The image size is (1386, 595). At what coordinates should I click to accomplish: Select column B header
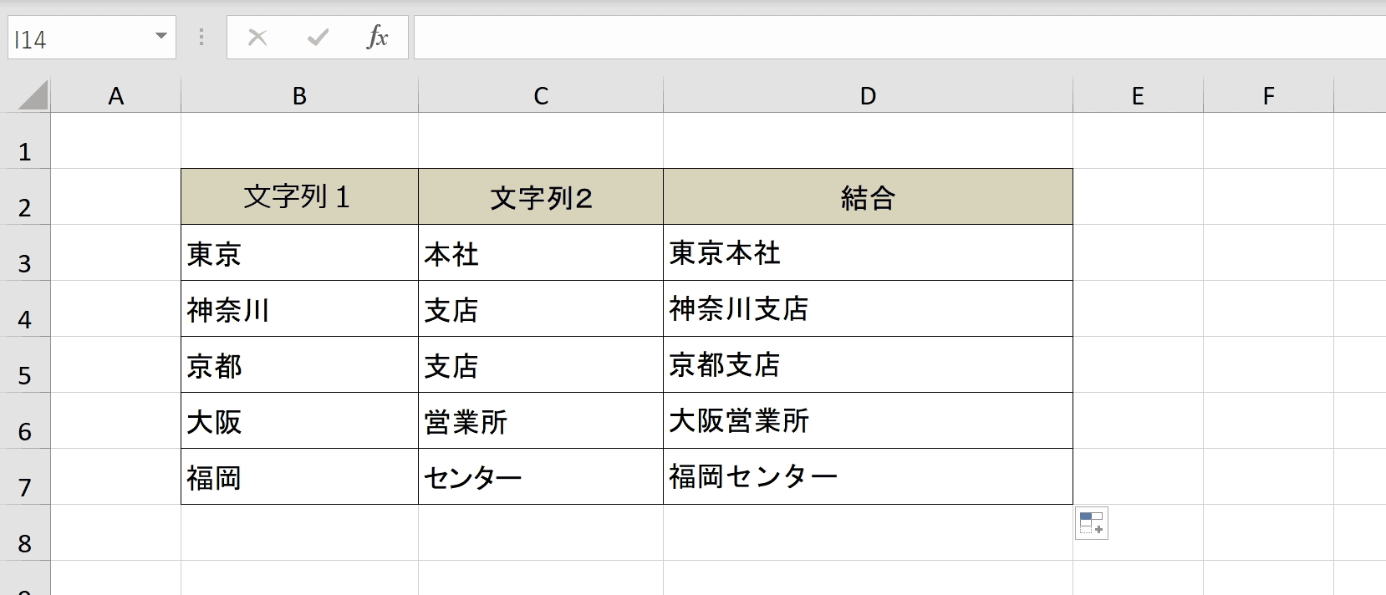click(299, 96)
